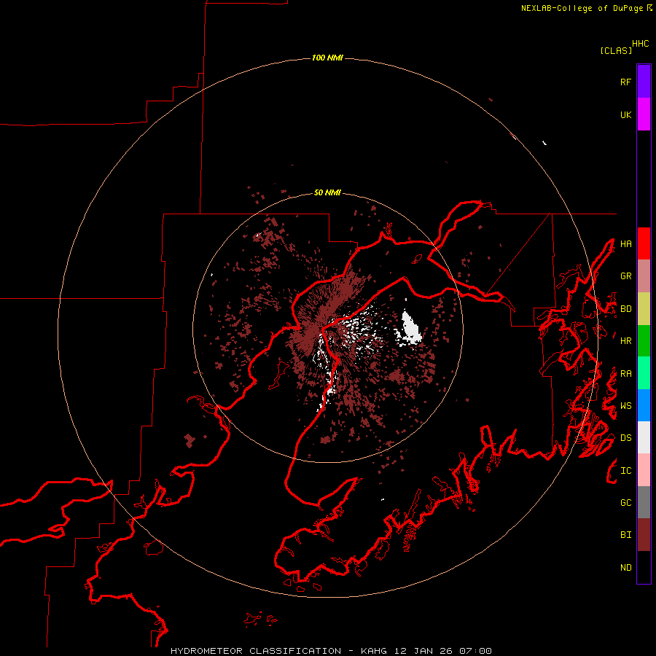
Task: Click the ND black legend block
Action: (x=644, y=567)
